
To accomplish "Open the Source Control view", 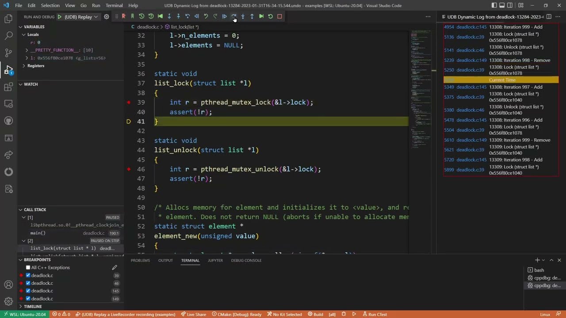I will click(x=8, y=53).
